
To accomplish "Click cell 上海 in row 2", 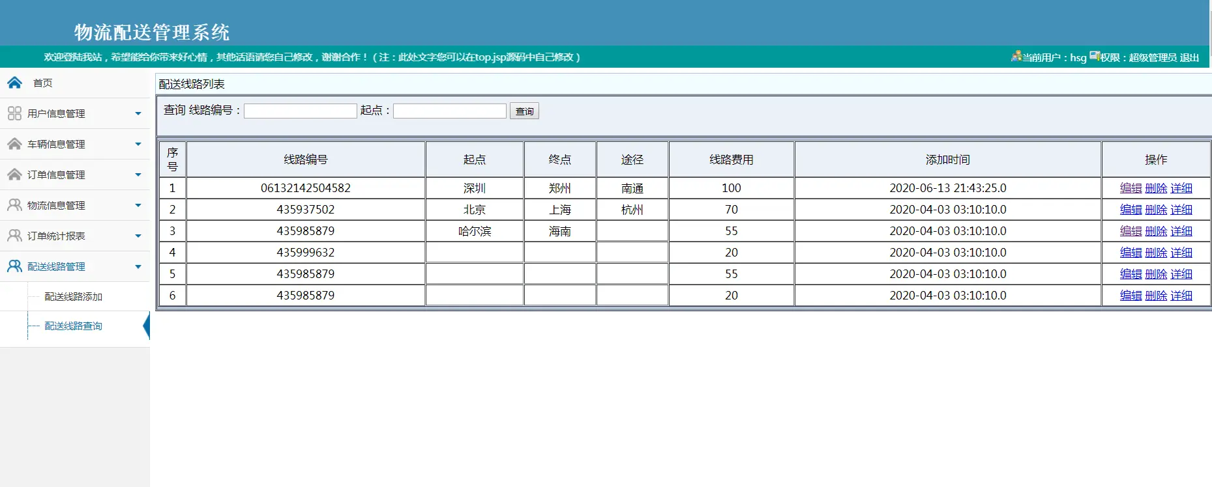I will coord(560,210).
